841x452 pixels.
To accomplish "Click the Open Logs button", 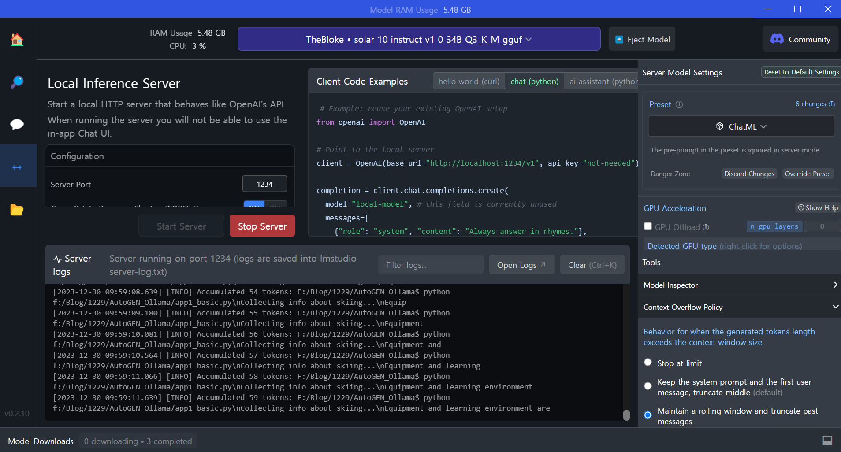I will [522, 265].
